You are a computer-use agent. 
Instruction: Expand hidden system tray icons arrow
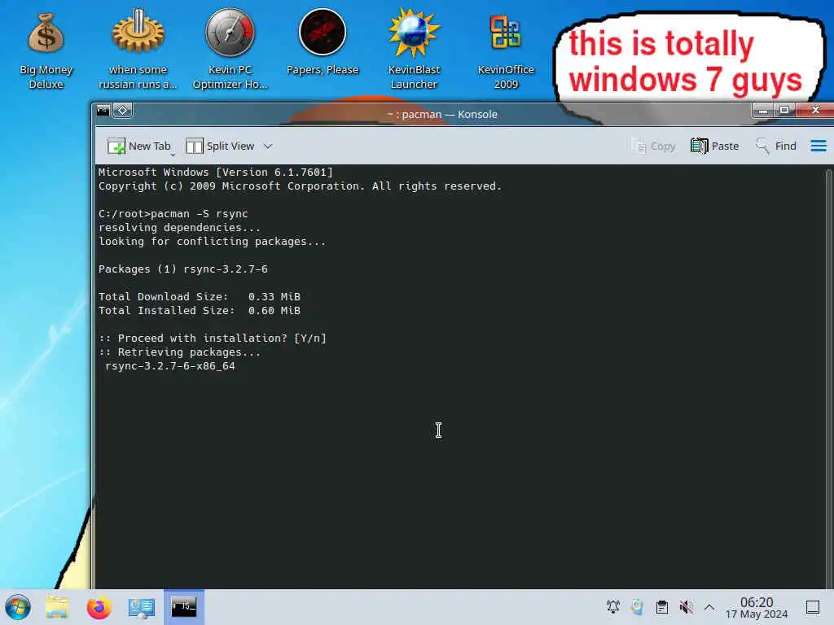tap(709, 607)
